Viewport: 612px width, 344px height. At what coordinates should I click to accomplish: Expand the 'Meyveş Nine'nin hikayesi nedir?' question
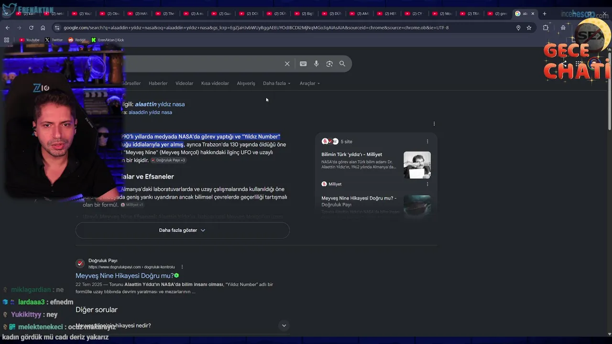pos(182,325)
